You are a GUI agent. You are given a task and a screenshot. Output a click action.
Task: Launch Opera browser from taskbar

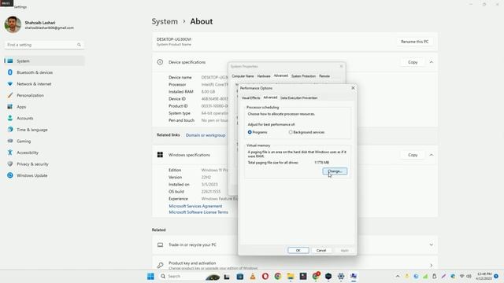[x=265, y=276]
